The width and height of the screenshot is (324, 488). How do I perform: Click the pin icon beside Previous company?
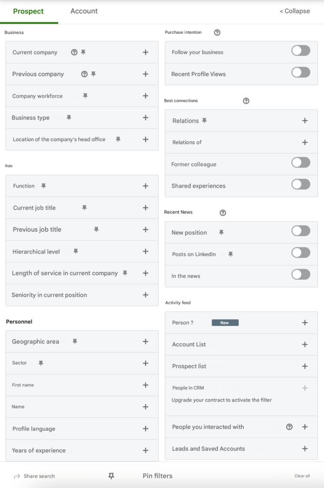[x=93, y=74]
